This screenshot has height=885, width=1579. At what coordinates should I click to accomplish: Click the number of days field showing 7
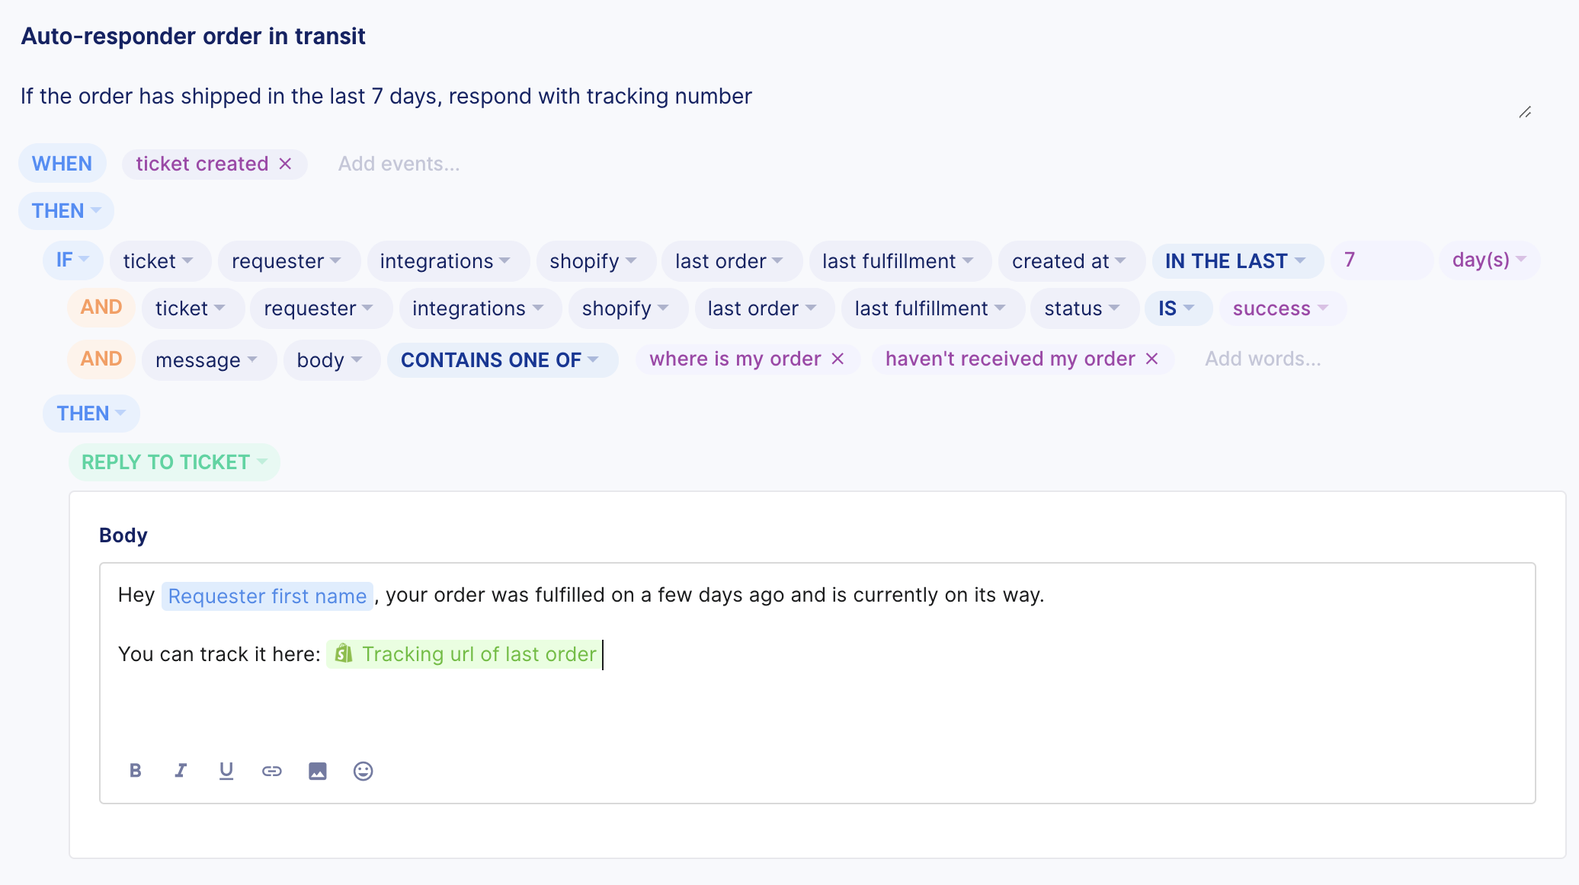1382,260
